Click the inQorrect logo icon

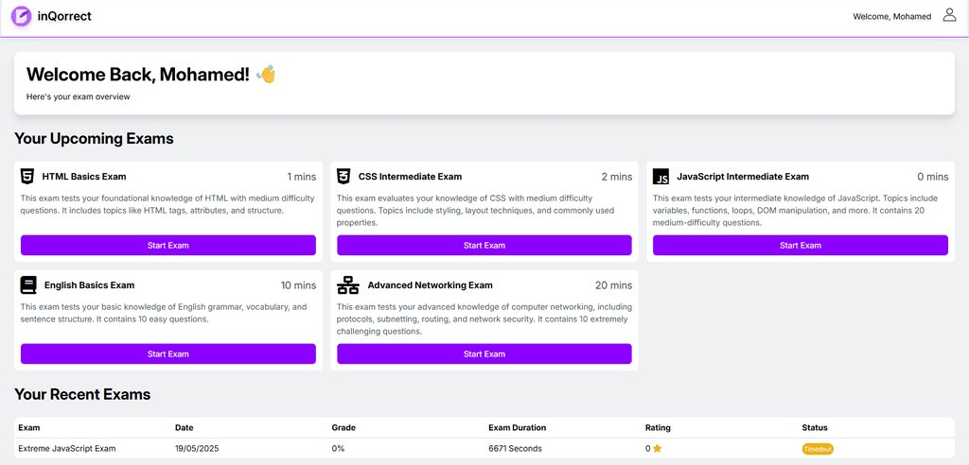coord(22,16)
